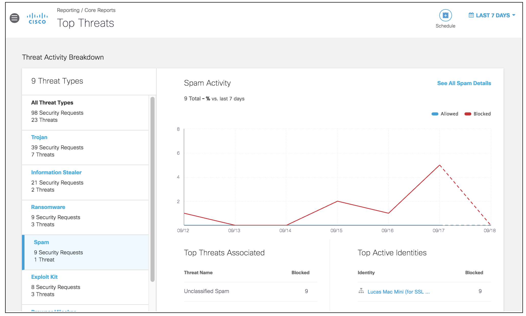Click the '9 Threat Types' heading
Image resolution: width=526 pixels, height=316 pixels.
coord(57,81)
